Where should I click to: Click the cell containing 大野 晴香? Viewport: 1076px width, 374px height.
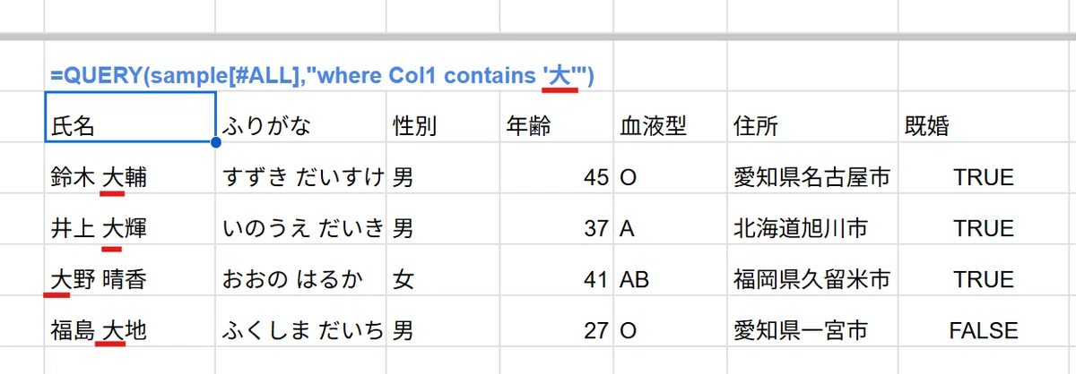click(x=130, y=279)
